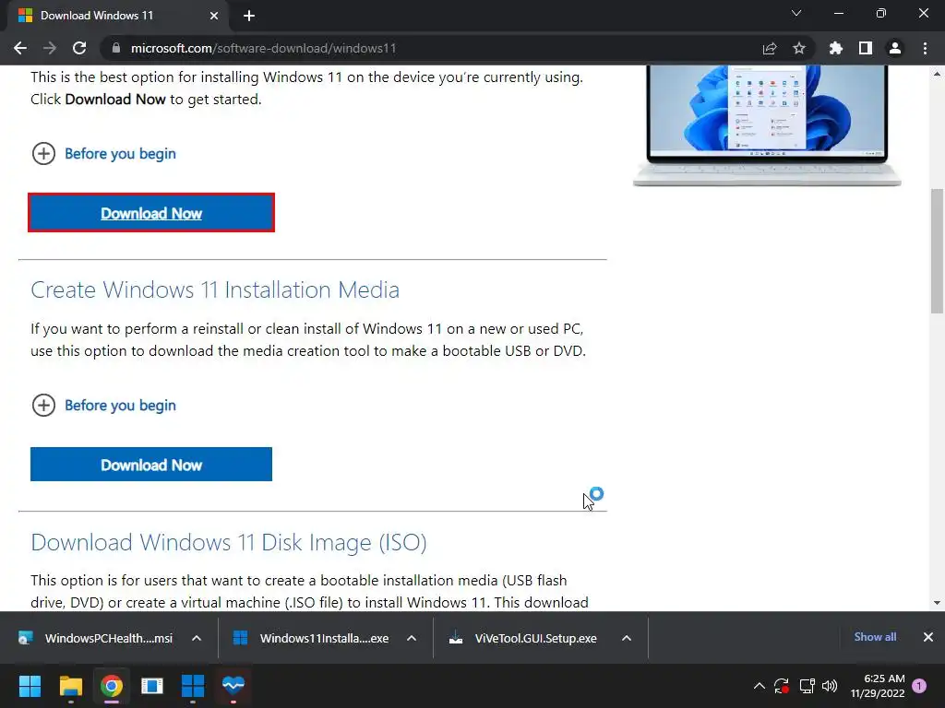Click the Create Windows 11 Installation Media heading
The height and width of the screenshot is (708, 945).
click(x=215, y=289)
